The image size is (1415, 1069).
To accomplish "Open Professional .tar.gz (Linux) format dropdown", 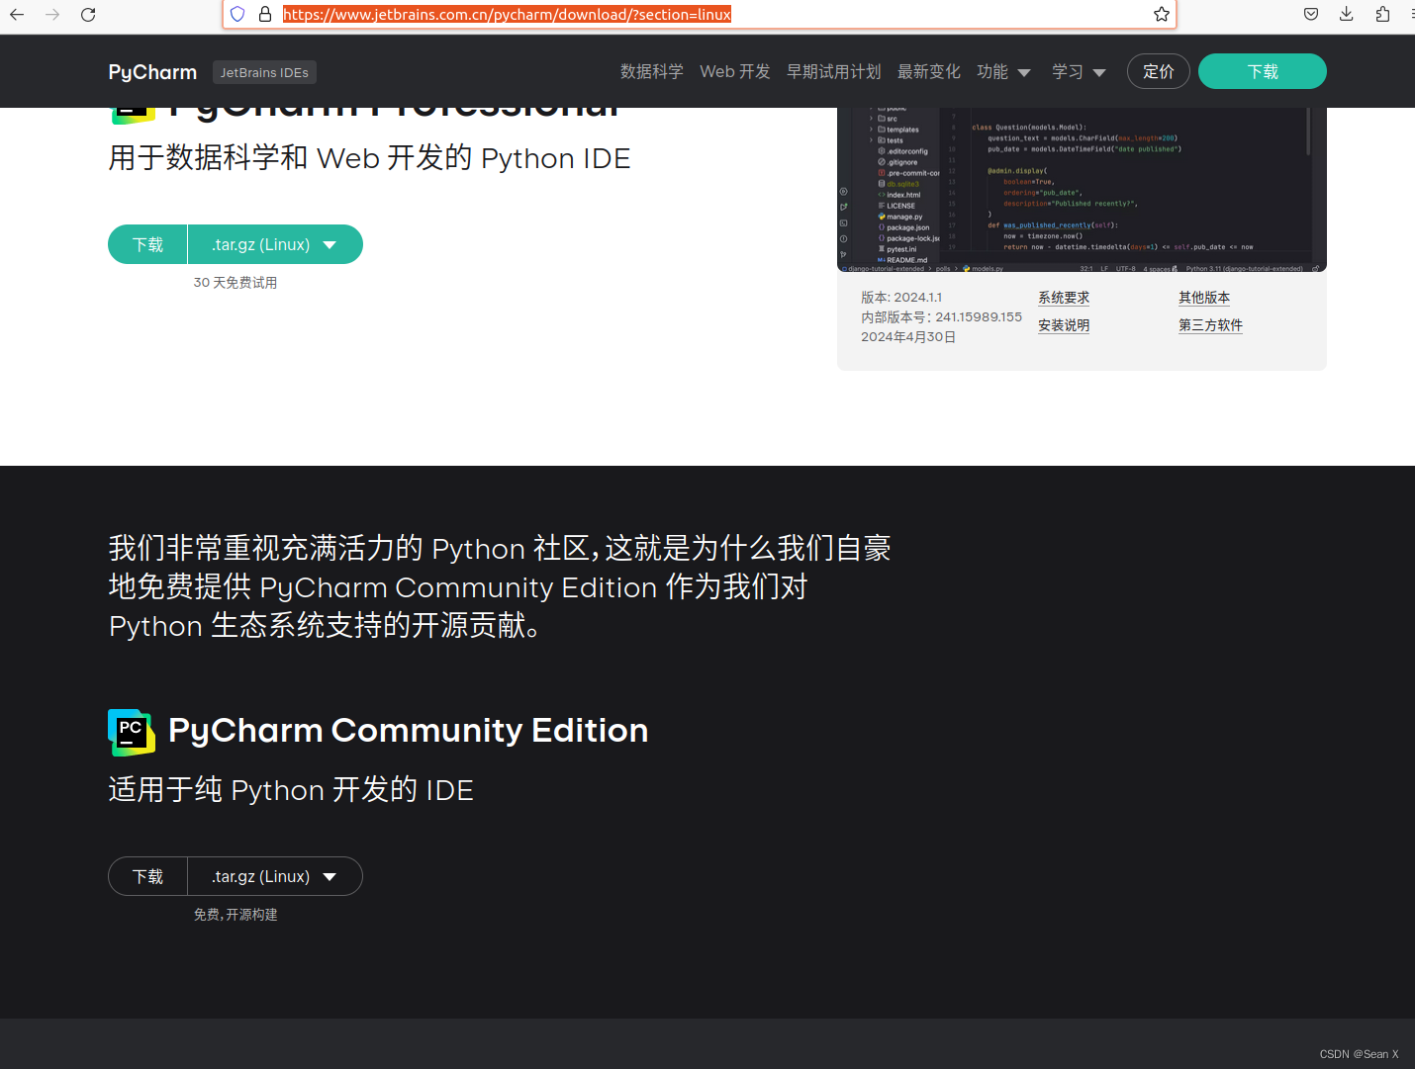I will [x=275, y=244].
